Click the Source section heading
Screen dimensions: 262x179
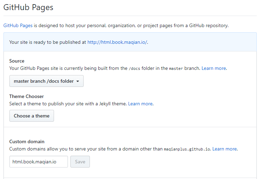pos(17,61)
